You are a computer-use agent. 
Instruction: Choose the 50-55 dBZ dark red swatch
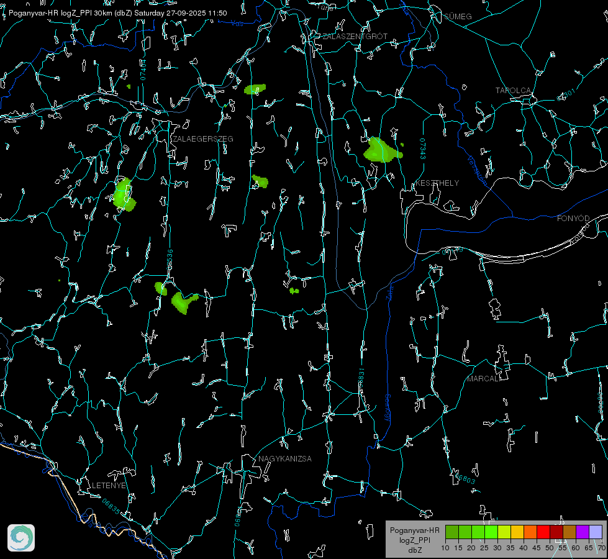coord(556,532)
